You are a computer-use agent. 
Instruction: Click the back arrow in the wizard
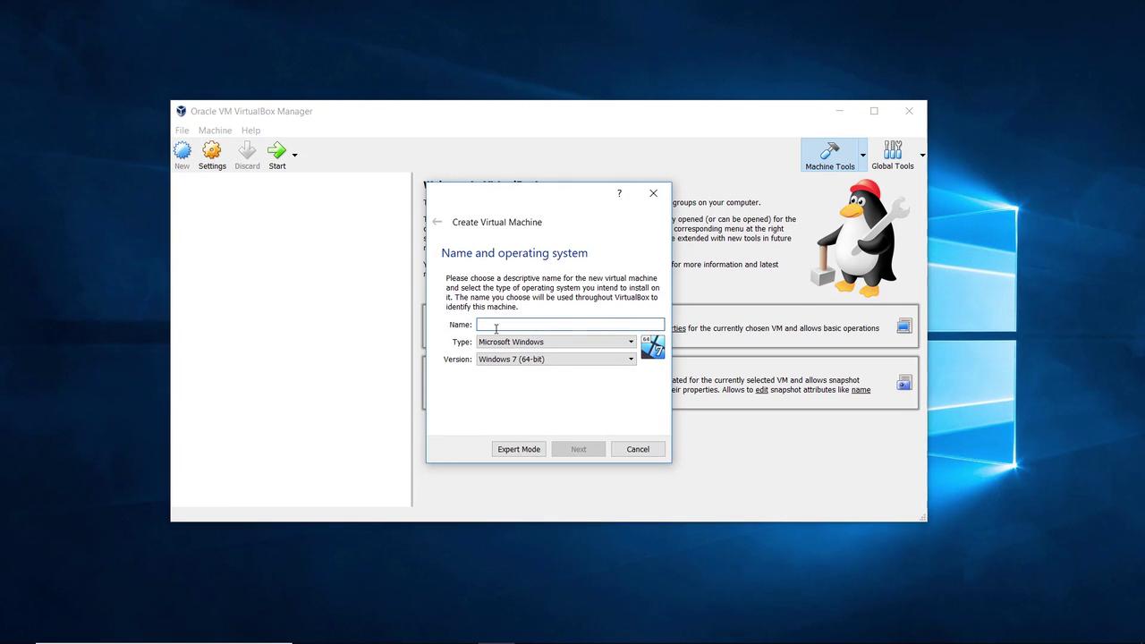coord(437,222)
